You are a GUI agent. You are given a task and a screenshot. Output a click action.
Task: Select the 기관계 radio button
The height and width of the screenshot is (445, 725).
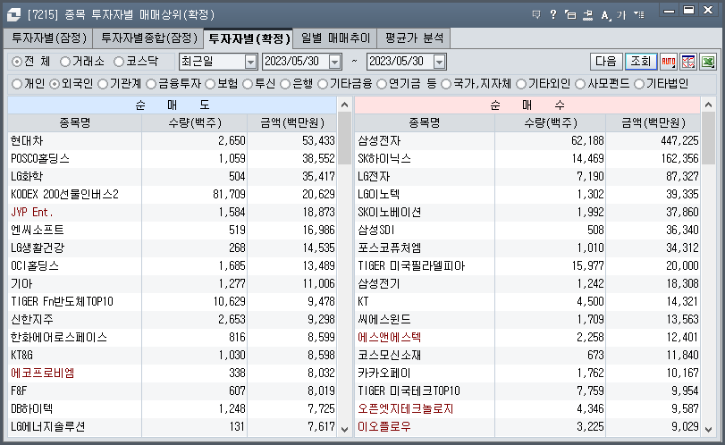(103, 84)
